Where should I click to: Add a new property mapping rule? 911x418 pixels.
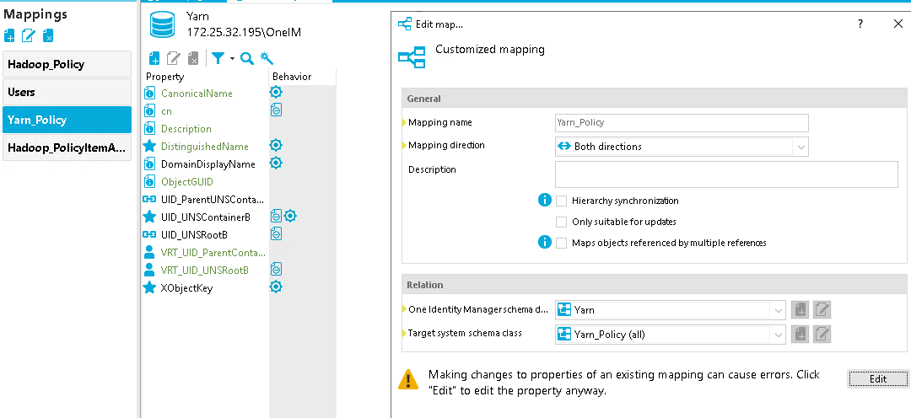coord(154,58)
